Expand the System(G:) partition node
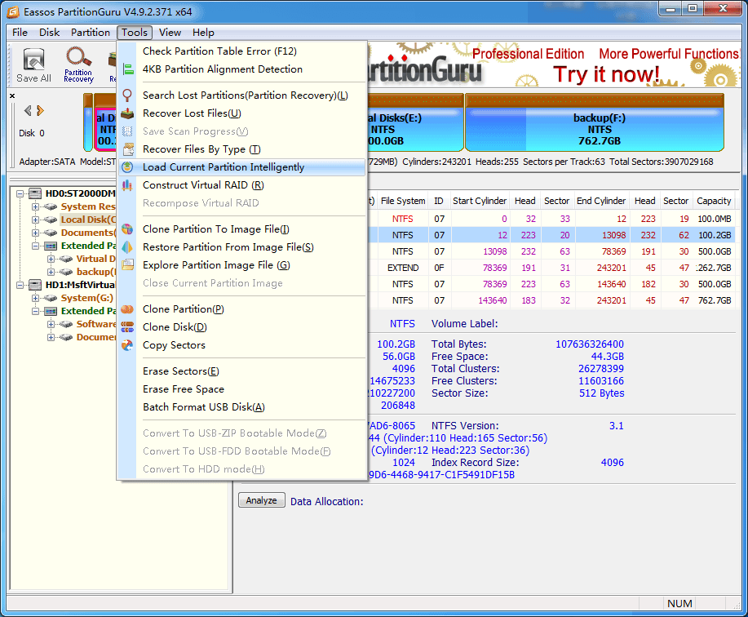The width and height of the screenshot is (748, 617). click(x=35, y=298)
